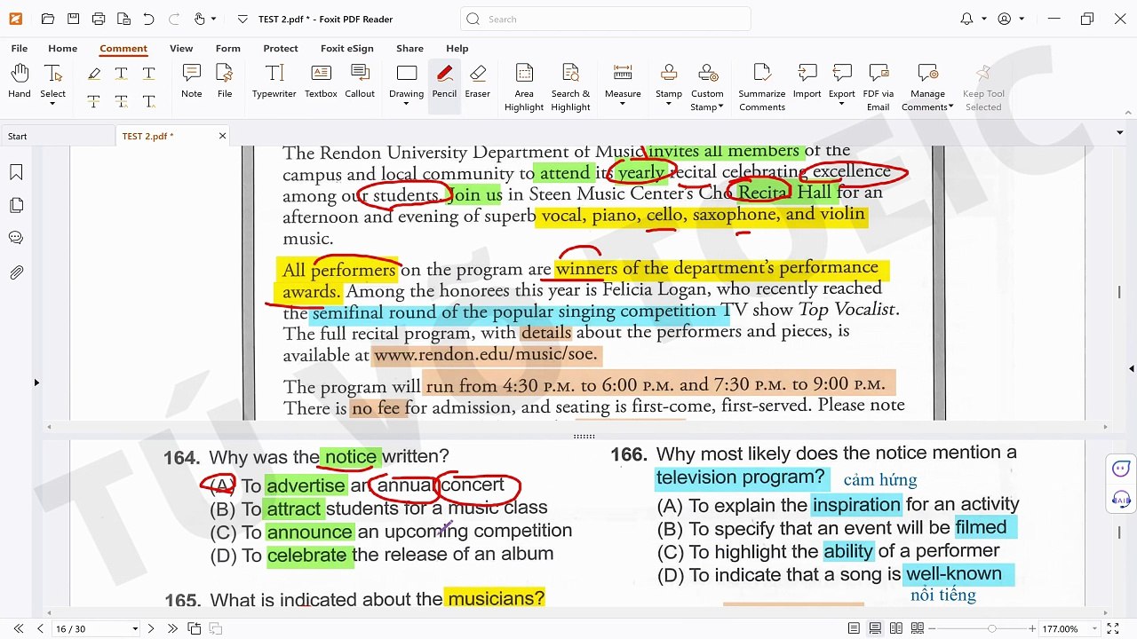
Task: Undo the last action
Action: coord(148,19)
